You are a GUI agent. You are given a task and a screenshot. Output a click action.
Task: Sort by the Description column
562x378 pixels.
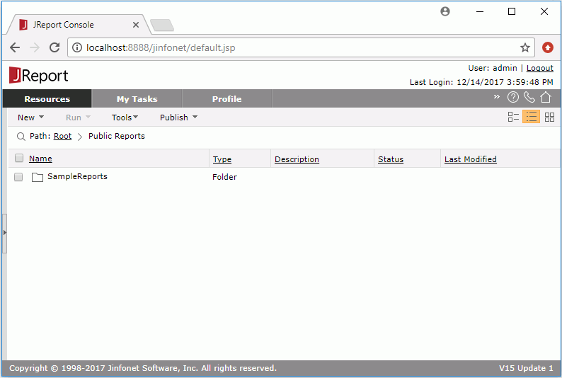click(297, 159)
